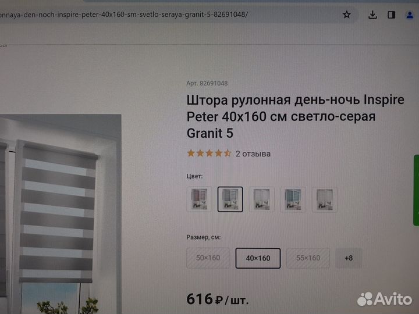Expand more sizes with +8 button
Screen dimensions: 419x314
[349, 258]
